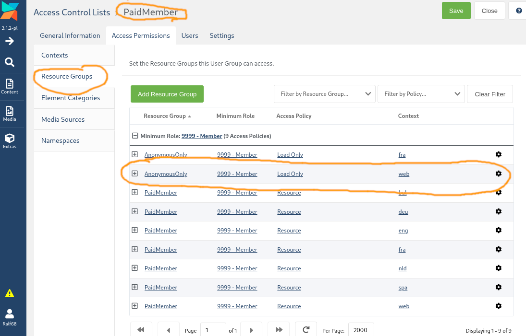Open the Filter by Policy dropdown
The image size is (526, 336).
coord(421,94)
